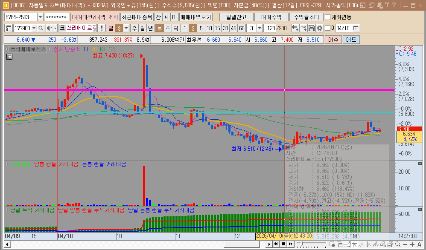The height and width of the screenshot is (250, 426).
Task: Click the add line chart overlay icon
Action: pos(303,28)
